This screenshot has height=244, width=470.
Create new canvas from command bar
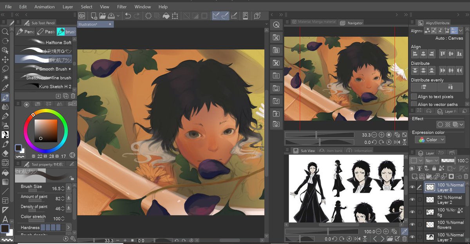94,16
